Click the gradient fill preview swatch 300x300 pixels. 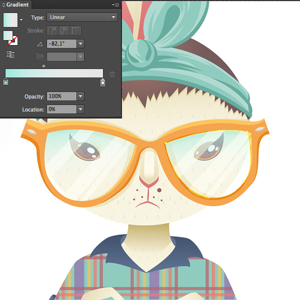10,20
